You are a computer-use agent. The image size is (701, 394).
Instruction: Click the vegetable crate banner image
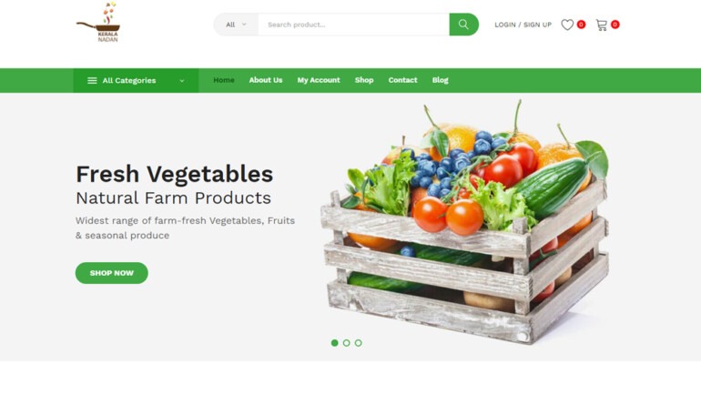click(465, 222)
